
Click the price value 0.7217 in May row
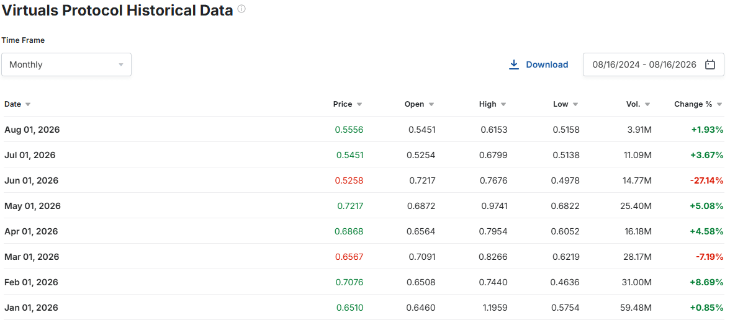pyautogui.click(x=349, y=206)
